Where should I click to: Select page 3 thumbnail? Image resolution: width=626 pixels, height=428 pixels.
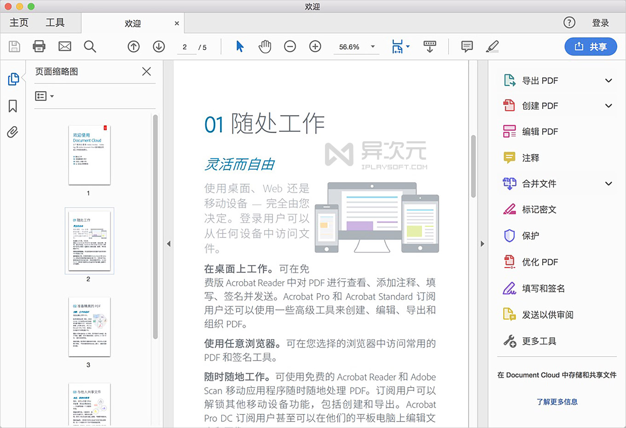pyautogui.click(x=89, y=327)
